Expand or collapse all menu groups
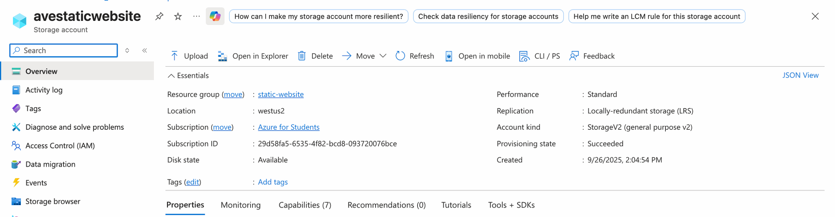The height and width of the screenshot is (217, 835). [127, 51]
